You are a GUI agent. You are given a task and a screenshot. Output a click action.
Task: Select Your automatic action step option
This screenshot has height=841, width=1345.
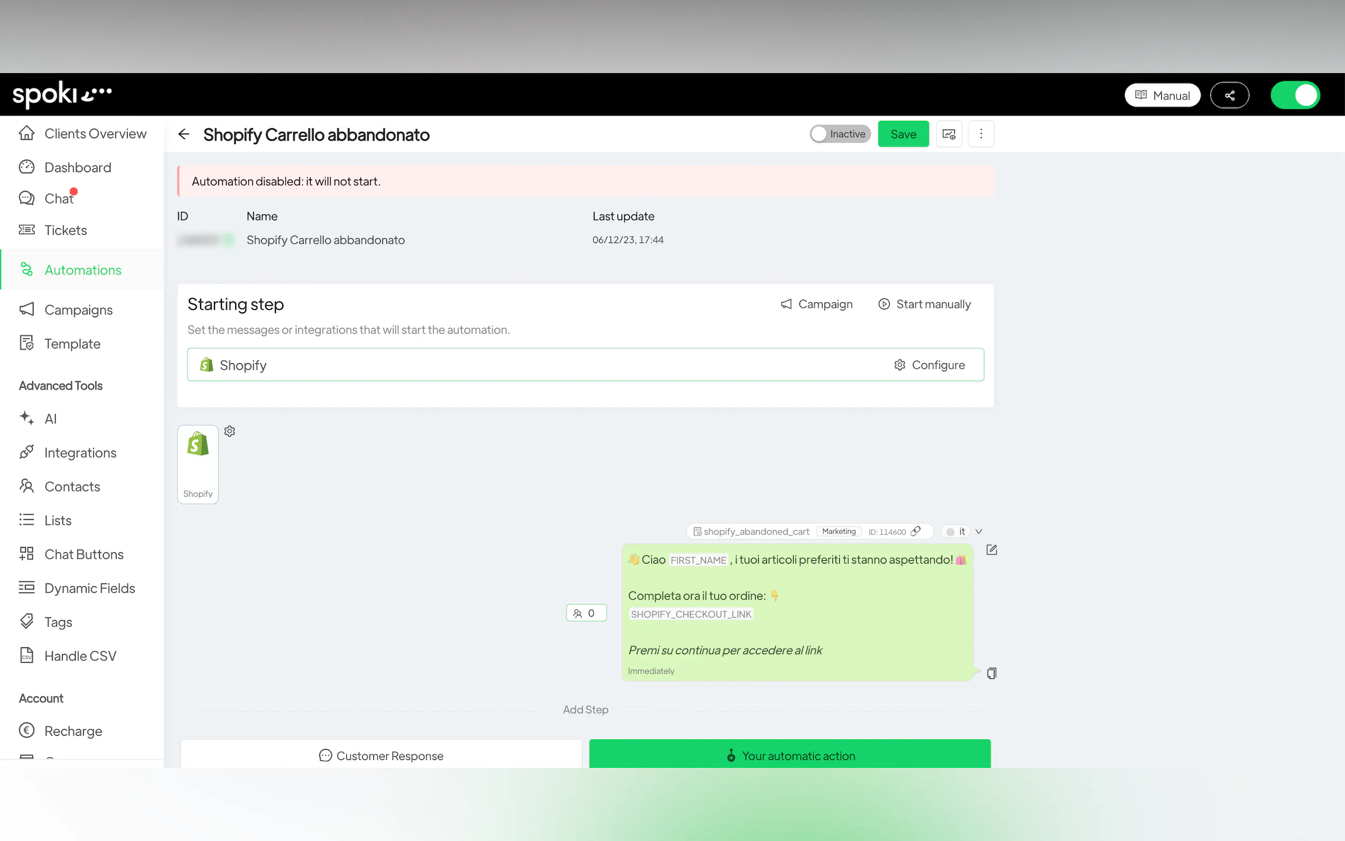pyautogui.click(x=790, y=755)
